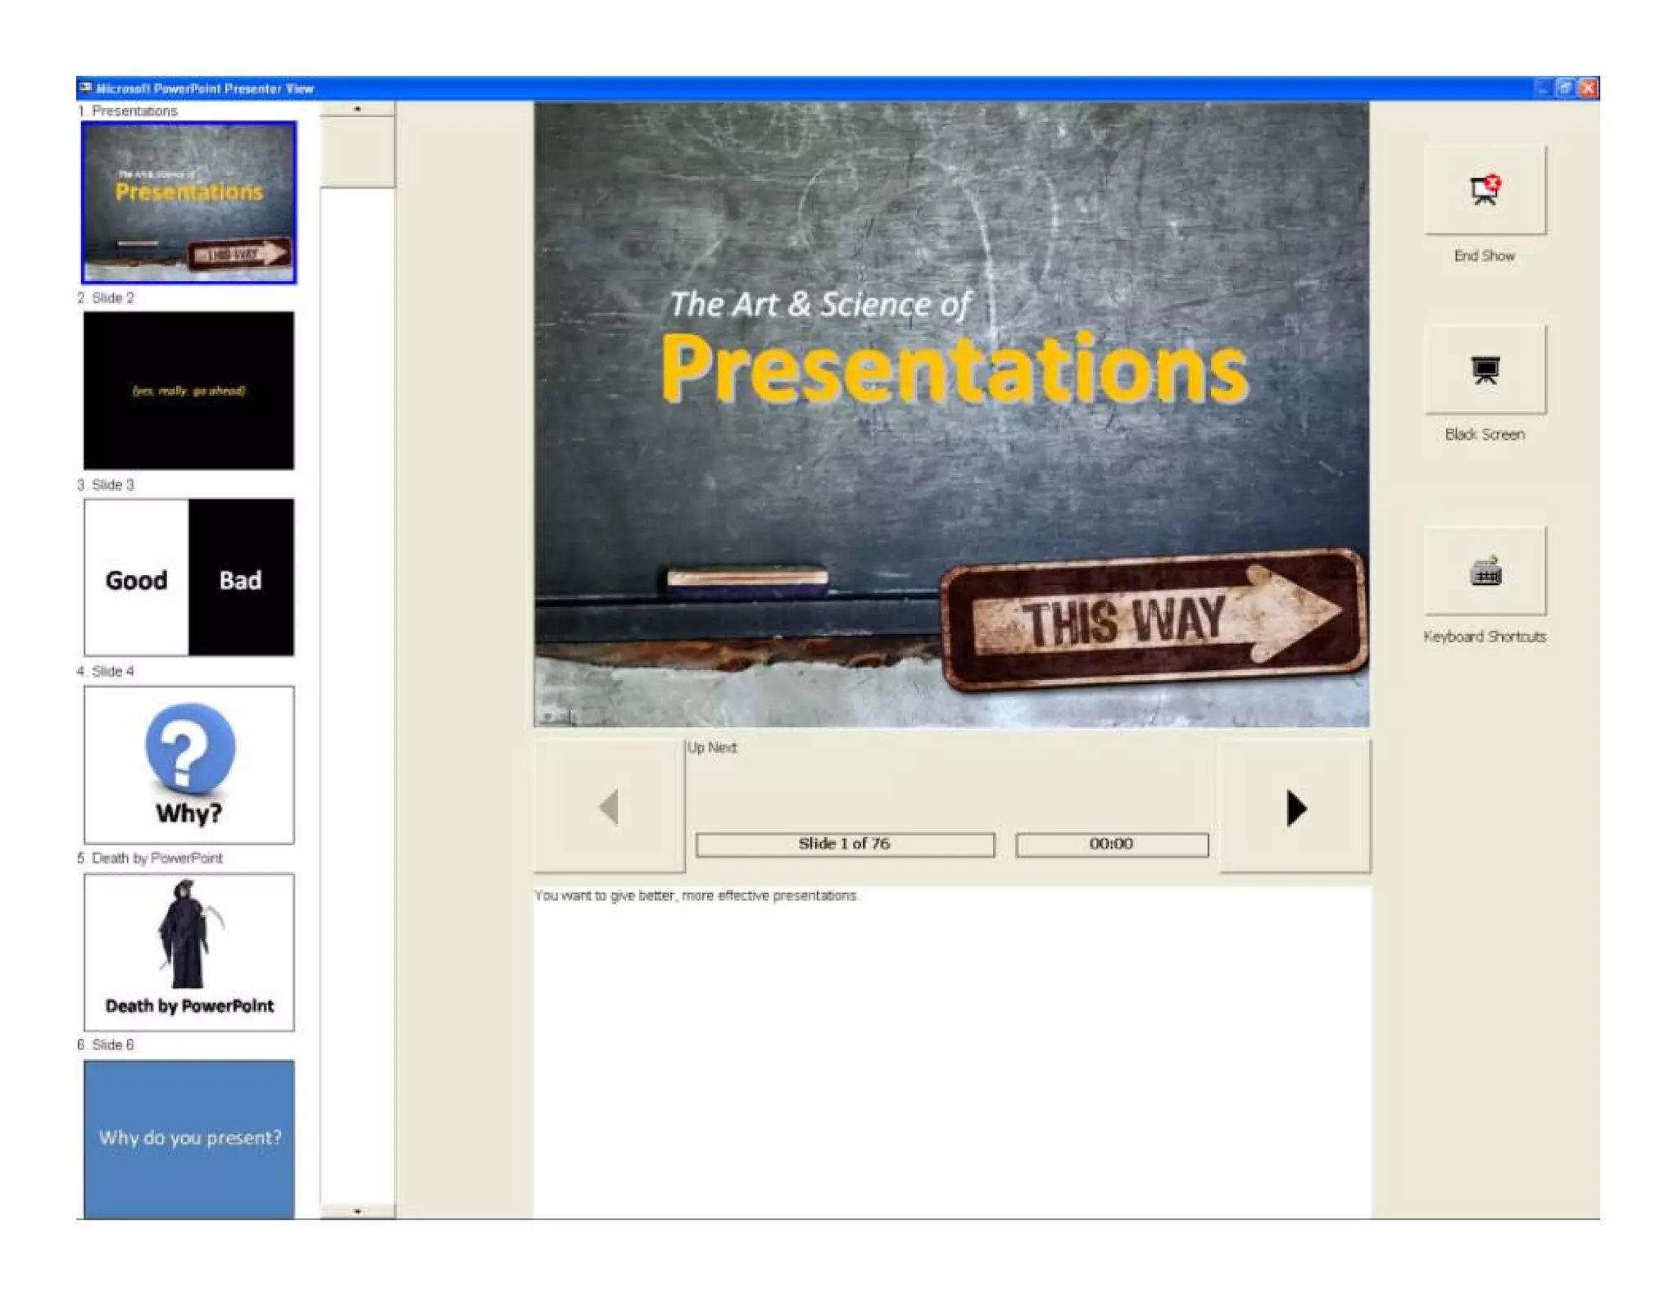This screenshot has height=1296, width=1678.
Task: Select the Slide 2 black thumbnail
Action: point(188,390)
